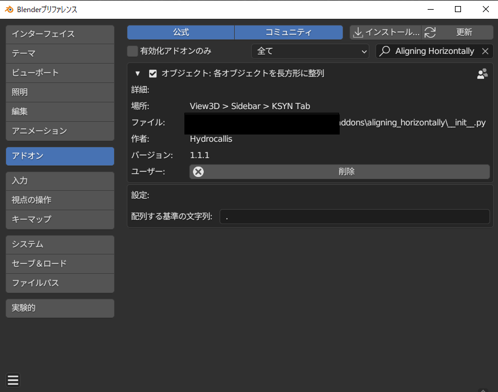Click the 削除 remove addon button

coord(340,171)
